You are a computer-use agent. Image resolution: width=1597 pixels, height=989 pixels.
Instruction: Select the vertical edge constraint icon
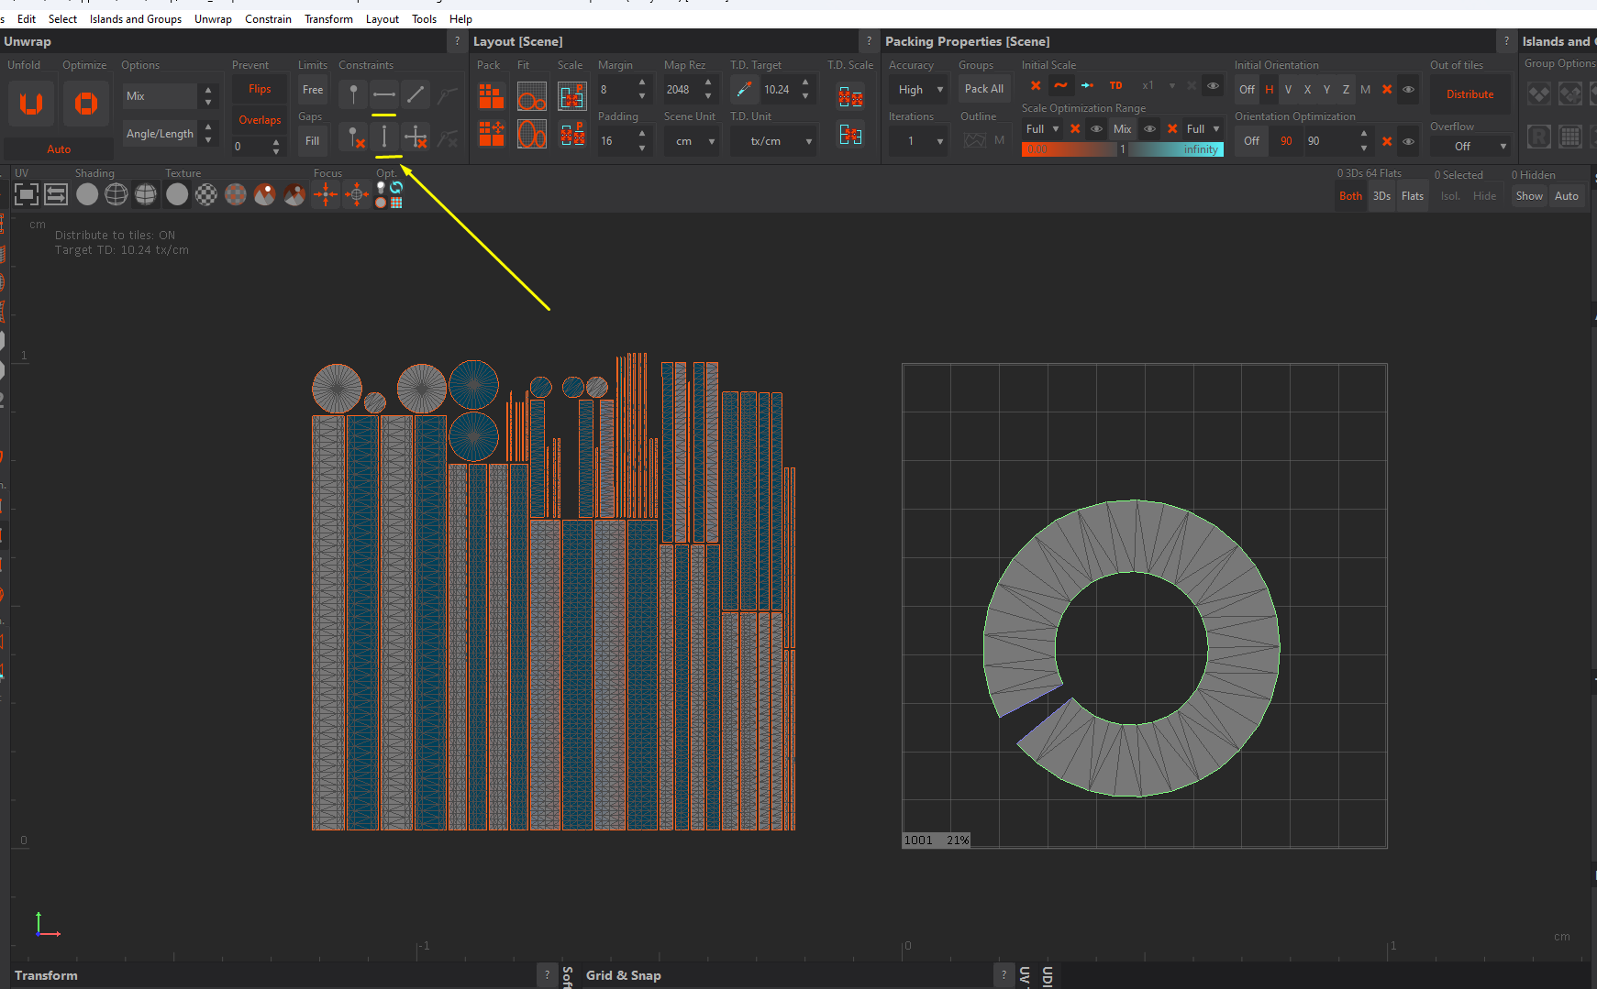click(x=384, y=137)
